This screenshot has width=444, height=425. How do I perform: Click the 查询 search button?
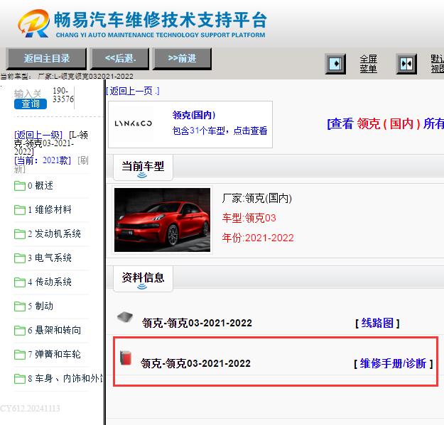coord(31,104)
